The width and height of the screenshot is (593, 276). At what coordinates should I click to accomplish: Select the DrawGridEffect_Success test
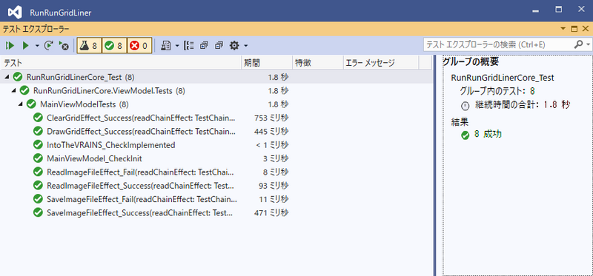coord(141,132)
